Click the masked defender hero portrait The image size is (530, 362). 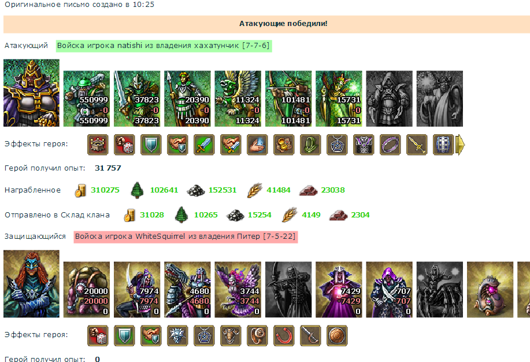[31, 284]
